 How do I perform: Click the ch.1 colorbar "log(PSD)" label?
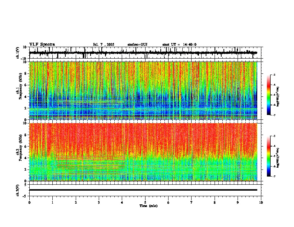click(278, 96)
